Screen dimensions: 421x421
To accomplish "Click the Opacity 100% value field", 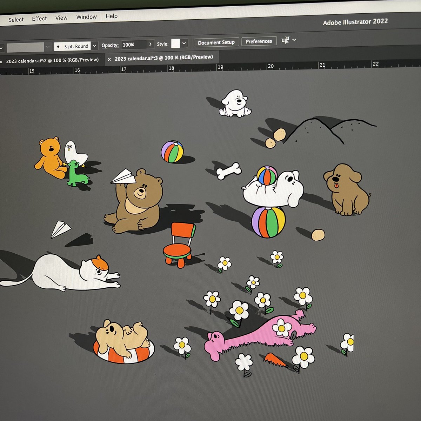I will (x=134, y=45).
